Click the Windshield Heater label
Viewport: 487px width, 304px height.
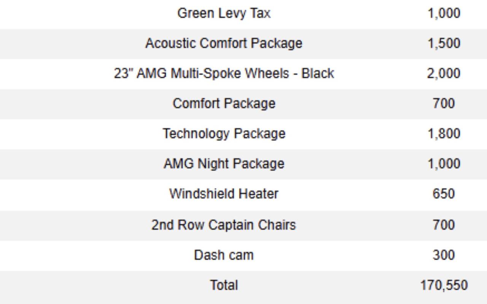(x=224, y=194)
